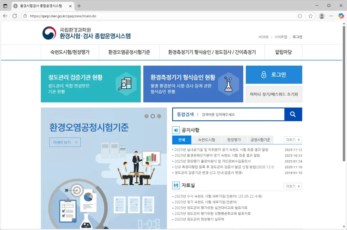Viewport: 347px width, 230px height.
Task: Open notice 2025년 환경유해인자분야 정기 숙련도 시험
Action: (x=217, y=156)
